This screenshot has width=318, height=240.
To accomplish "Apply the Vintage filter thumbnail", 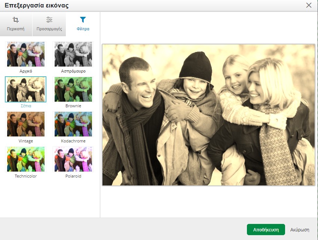I will pyautogui.click(x=26, y=124).
